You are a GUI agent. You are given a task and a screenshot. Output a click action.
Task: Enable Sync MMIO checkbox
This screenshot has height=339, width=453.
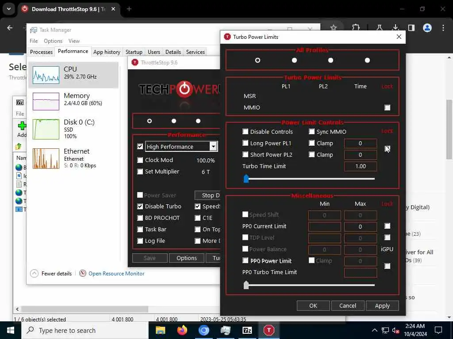click(x=311, y=132)
